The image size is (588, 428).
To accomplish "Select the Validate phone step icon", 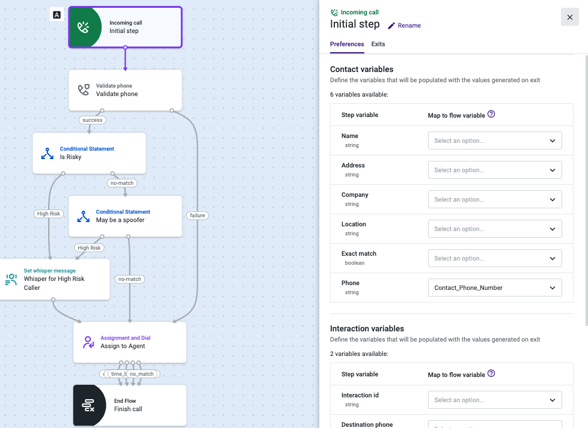I will click(84, 90).
